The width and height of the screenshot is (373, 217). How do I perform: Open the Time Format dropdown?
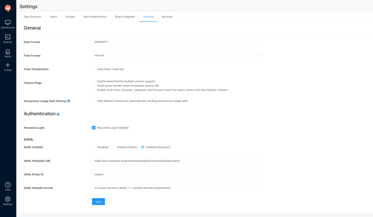177,56
